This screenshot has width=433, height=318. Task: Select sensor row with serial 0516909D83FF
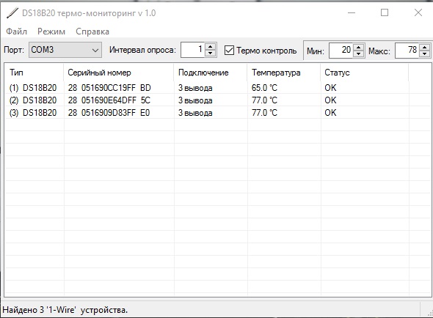click(x=218, y=113)
